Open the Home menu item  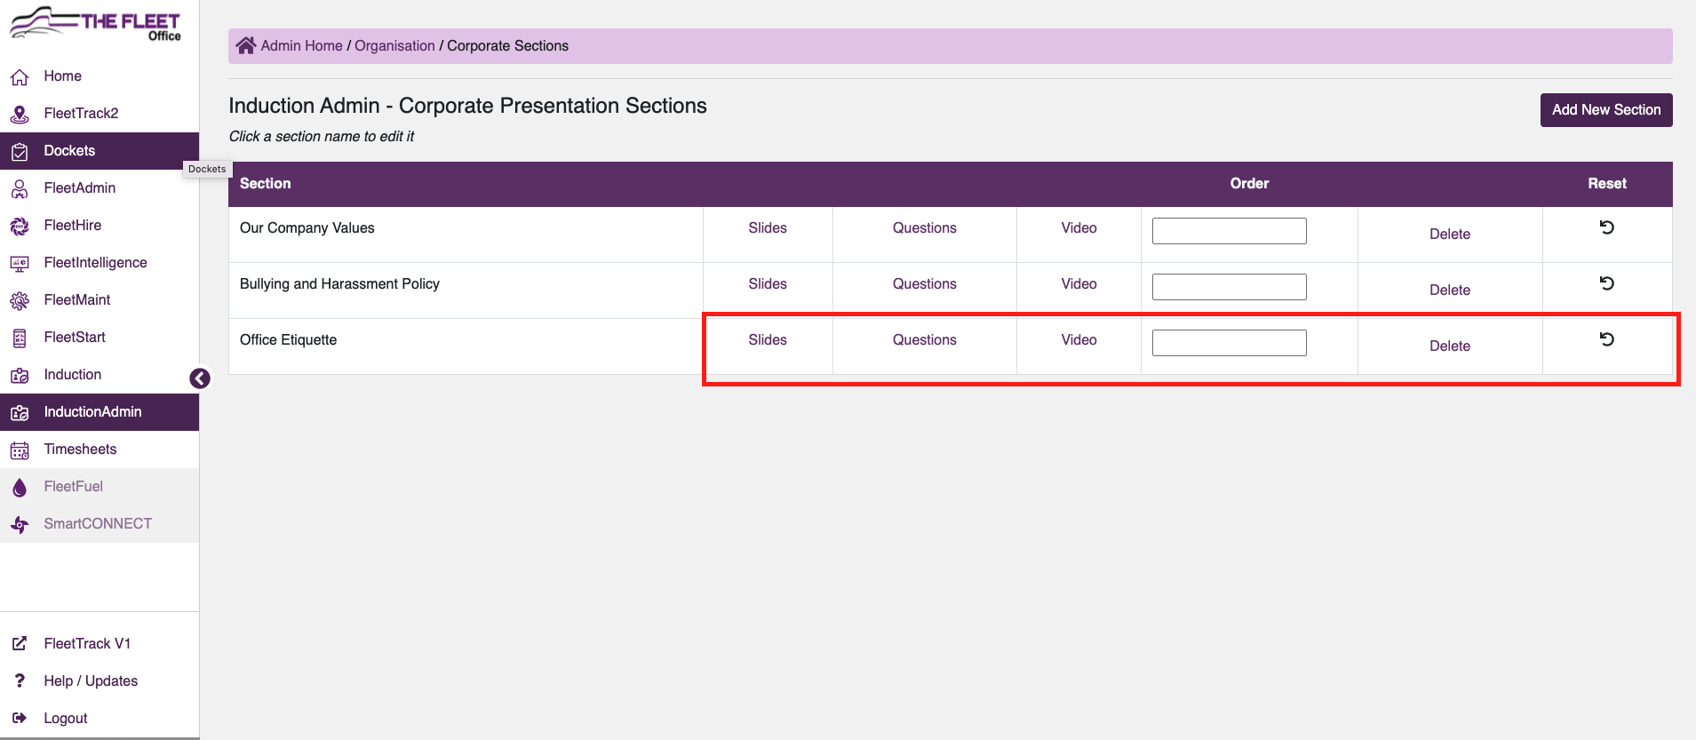pyautogui.click(x=100, y=76)
